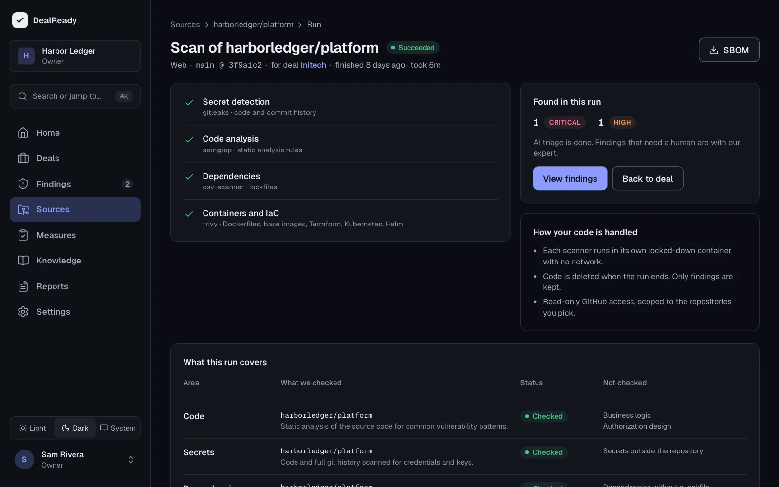
Task: Click 'Secrets outside the repository' text
Action: 653,451
